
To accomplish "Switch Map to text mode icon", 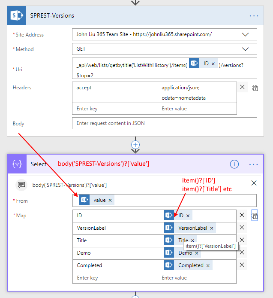I will pyautogui.click(x=255, y=216).
